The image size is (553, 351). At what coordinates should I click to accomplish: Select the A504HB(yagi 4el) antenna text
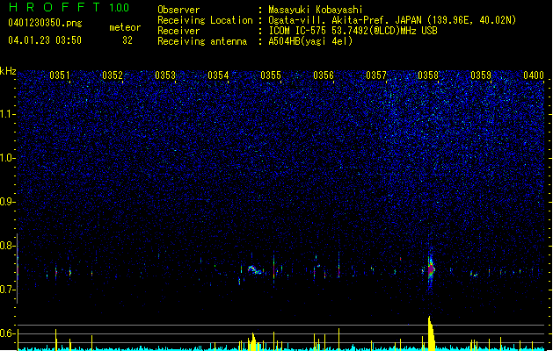pos(310,41)
